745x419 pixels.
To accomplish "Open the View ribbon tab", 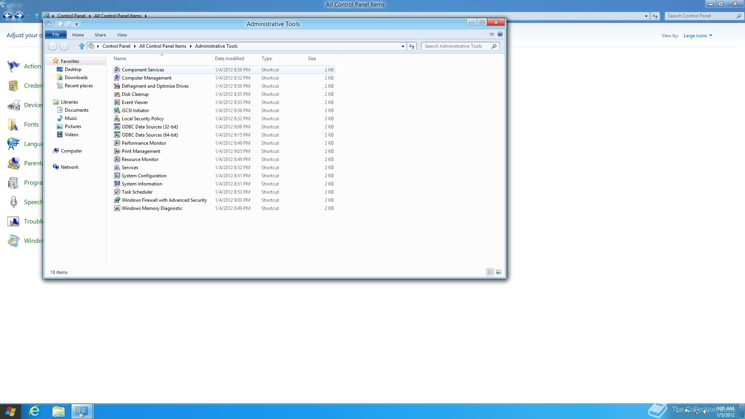I will click(122, 35).
